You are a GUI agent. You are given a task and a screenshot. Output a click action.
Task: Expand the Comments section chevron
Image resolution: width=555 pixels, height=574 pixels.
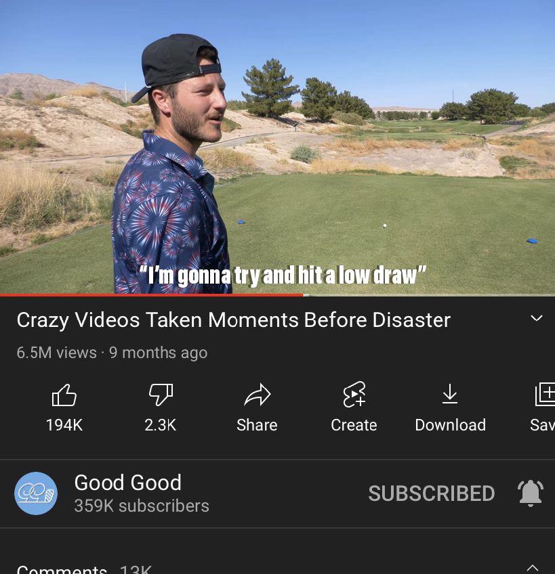point(532,569)
